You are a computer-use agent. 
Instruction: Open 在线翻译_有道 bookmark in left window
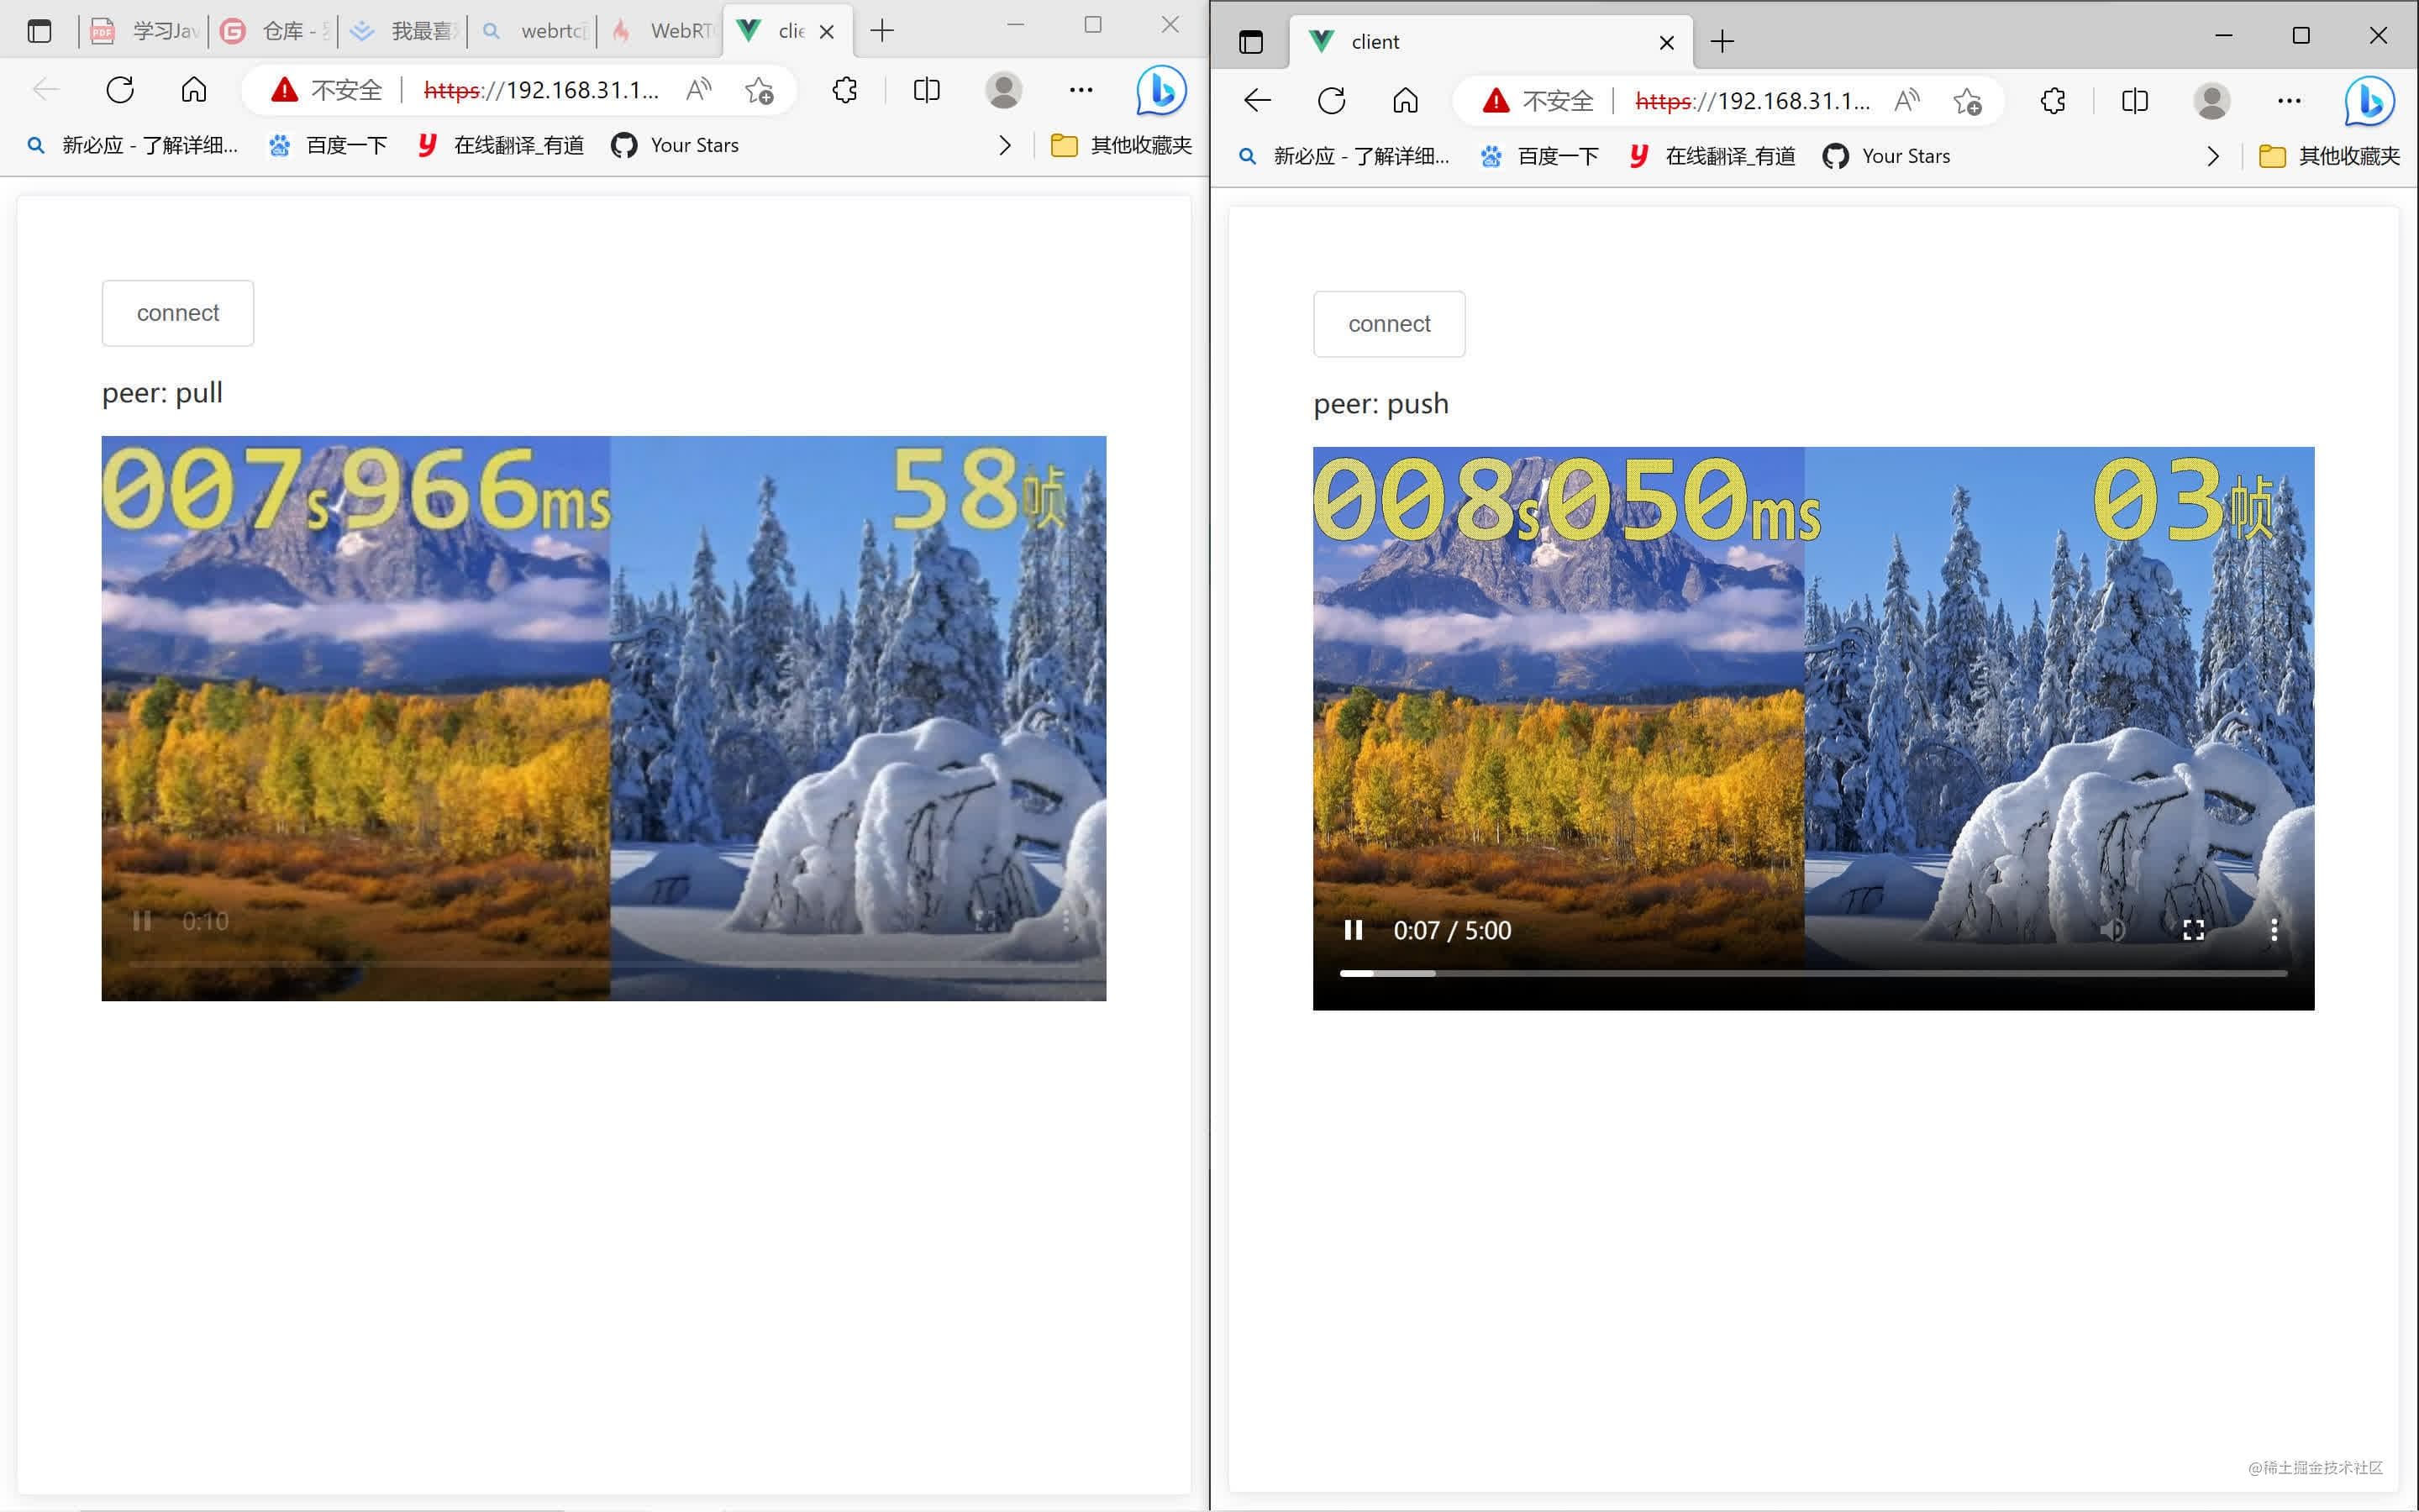[500, 146]
